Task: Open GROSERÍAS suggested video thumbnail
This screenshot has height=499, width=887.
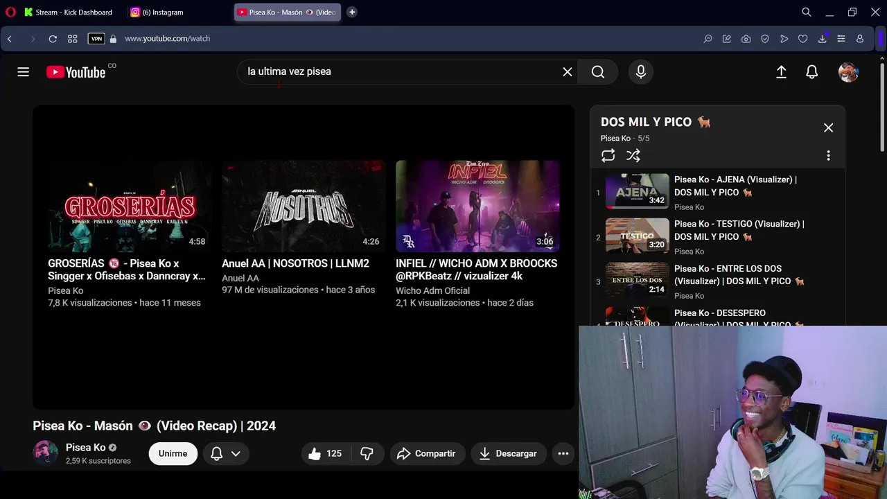Action: click(130, 206)
